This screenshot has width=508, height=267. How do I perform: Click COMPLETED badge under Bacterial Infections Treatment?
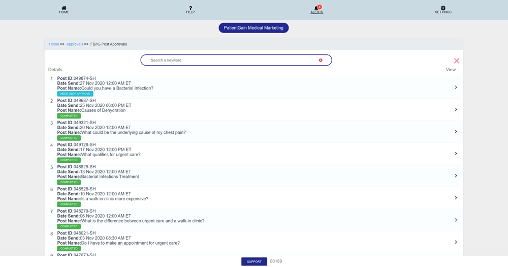tap(69, 182)
